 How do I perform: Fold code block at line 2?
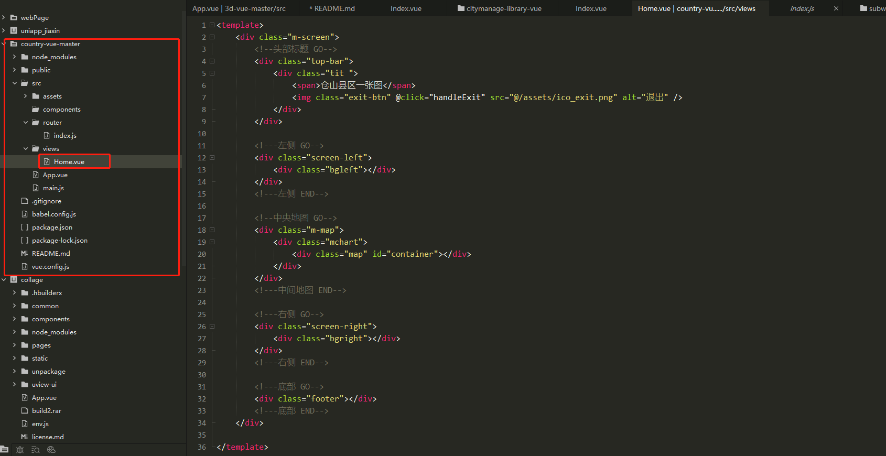[212, 37]
